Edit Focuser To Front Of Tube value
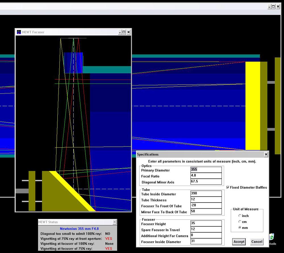The height and width of the screenshot is (253, 284). coord(206,206)
